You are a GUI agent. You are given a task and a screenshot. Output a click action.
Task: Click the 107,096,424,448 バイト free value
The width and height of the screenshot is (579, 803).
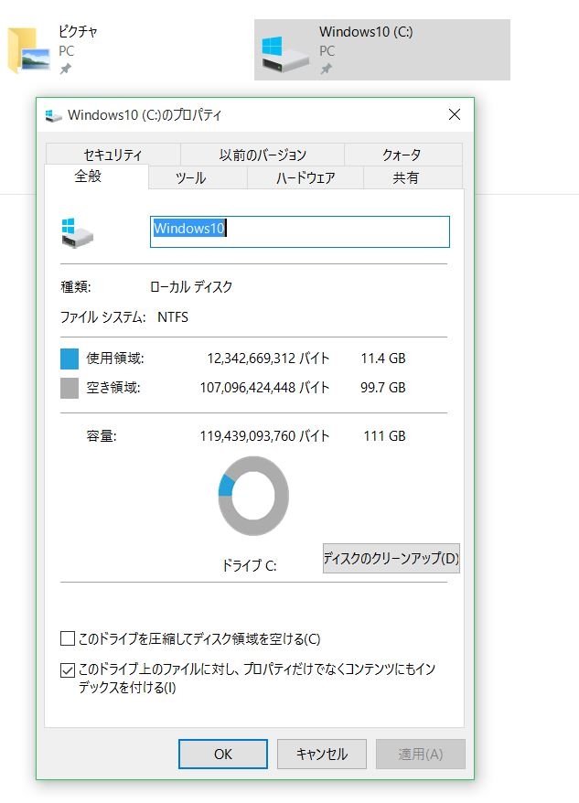(x=264, y=388)
